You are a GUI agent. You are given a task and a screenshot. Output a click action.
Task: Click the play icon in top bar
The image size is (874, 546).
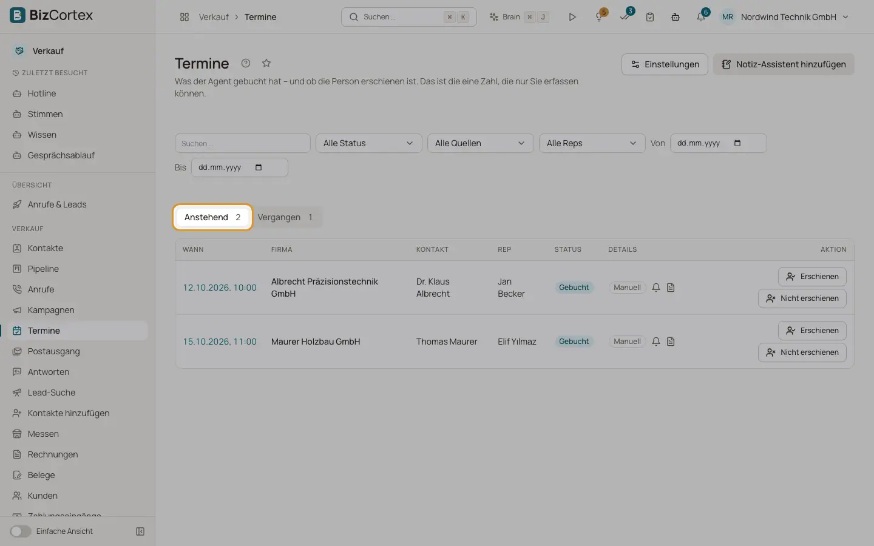pos(572,17)
